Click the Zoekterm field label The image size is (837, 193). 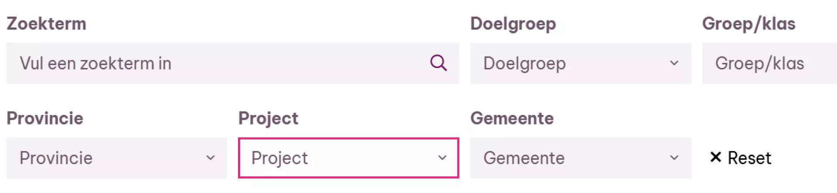pos(46,24)
